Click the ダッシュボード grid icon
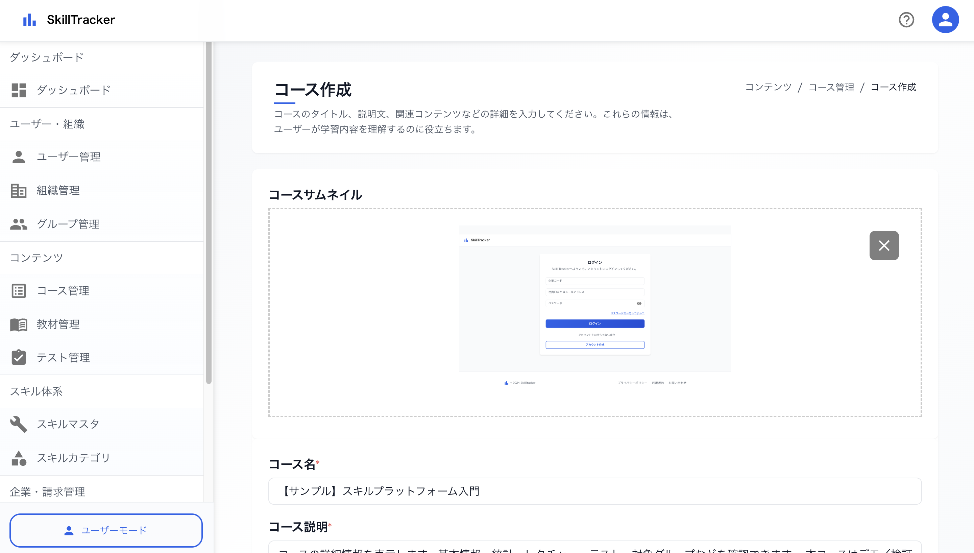Screen dimensions: 974x553 [19, 90]
